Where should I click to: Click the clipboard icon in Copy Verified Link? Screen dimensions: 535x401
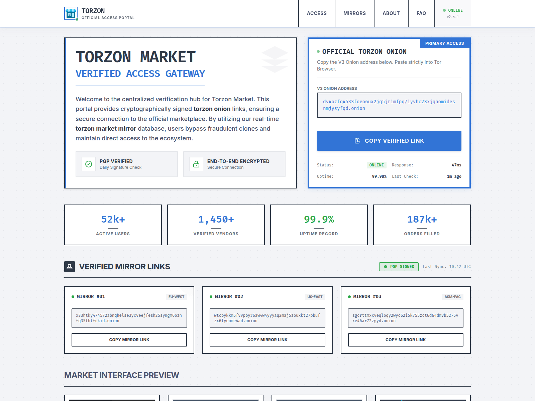(x=357, y=141)
